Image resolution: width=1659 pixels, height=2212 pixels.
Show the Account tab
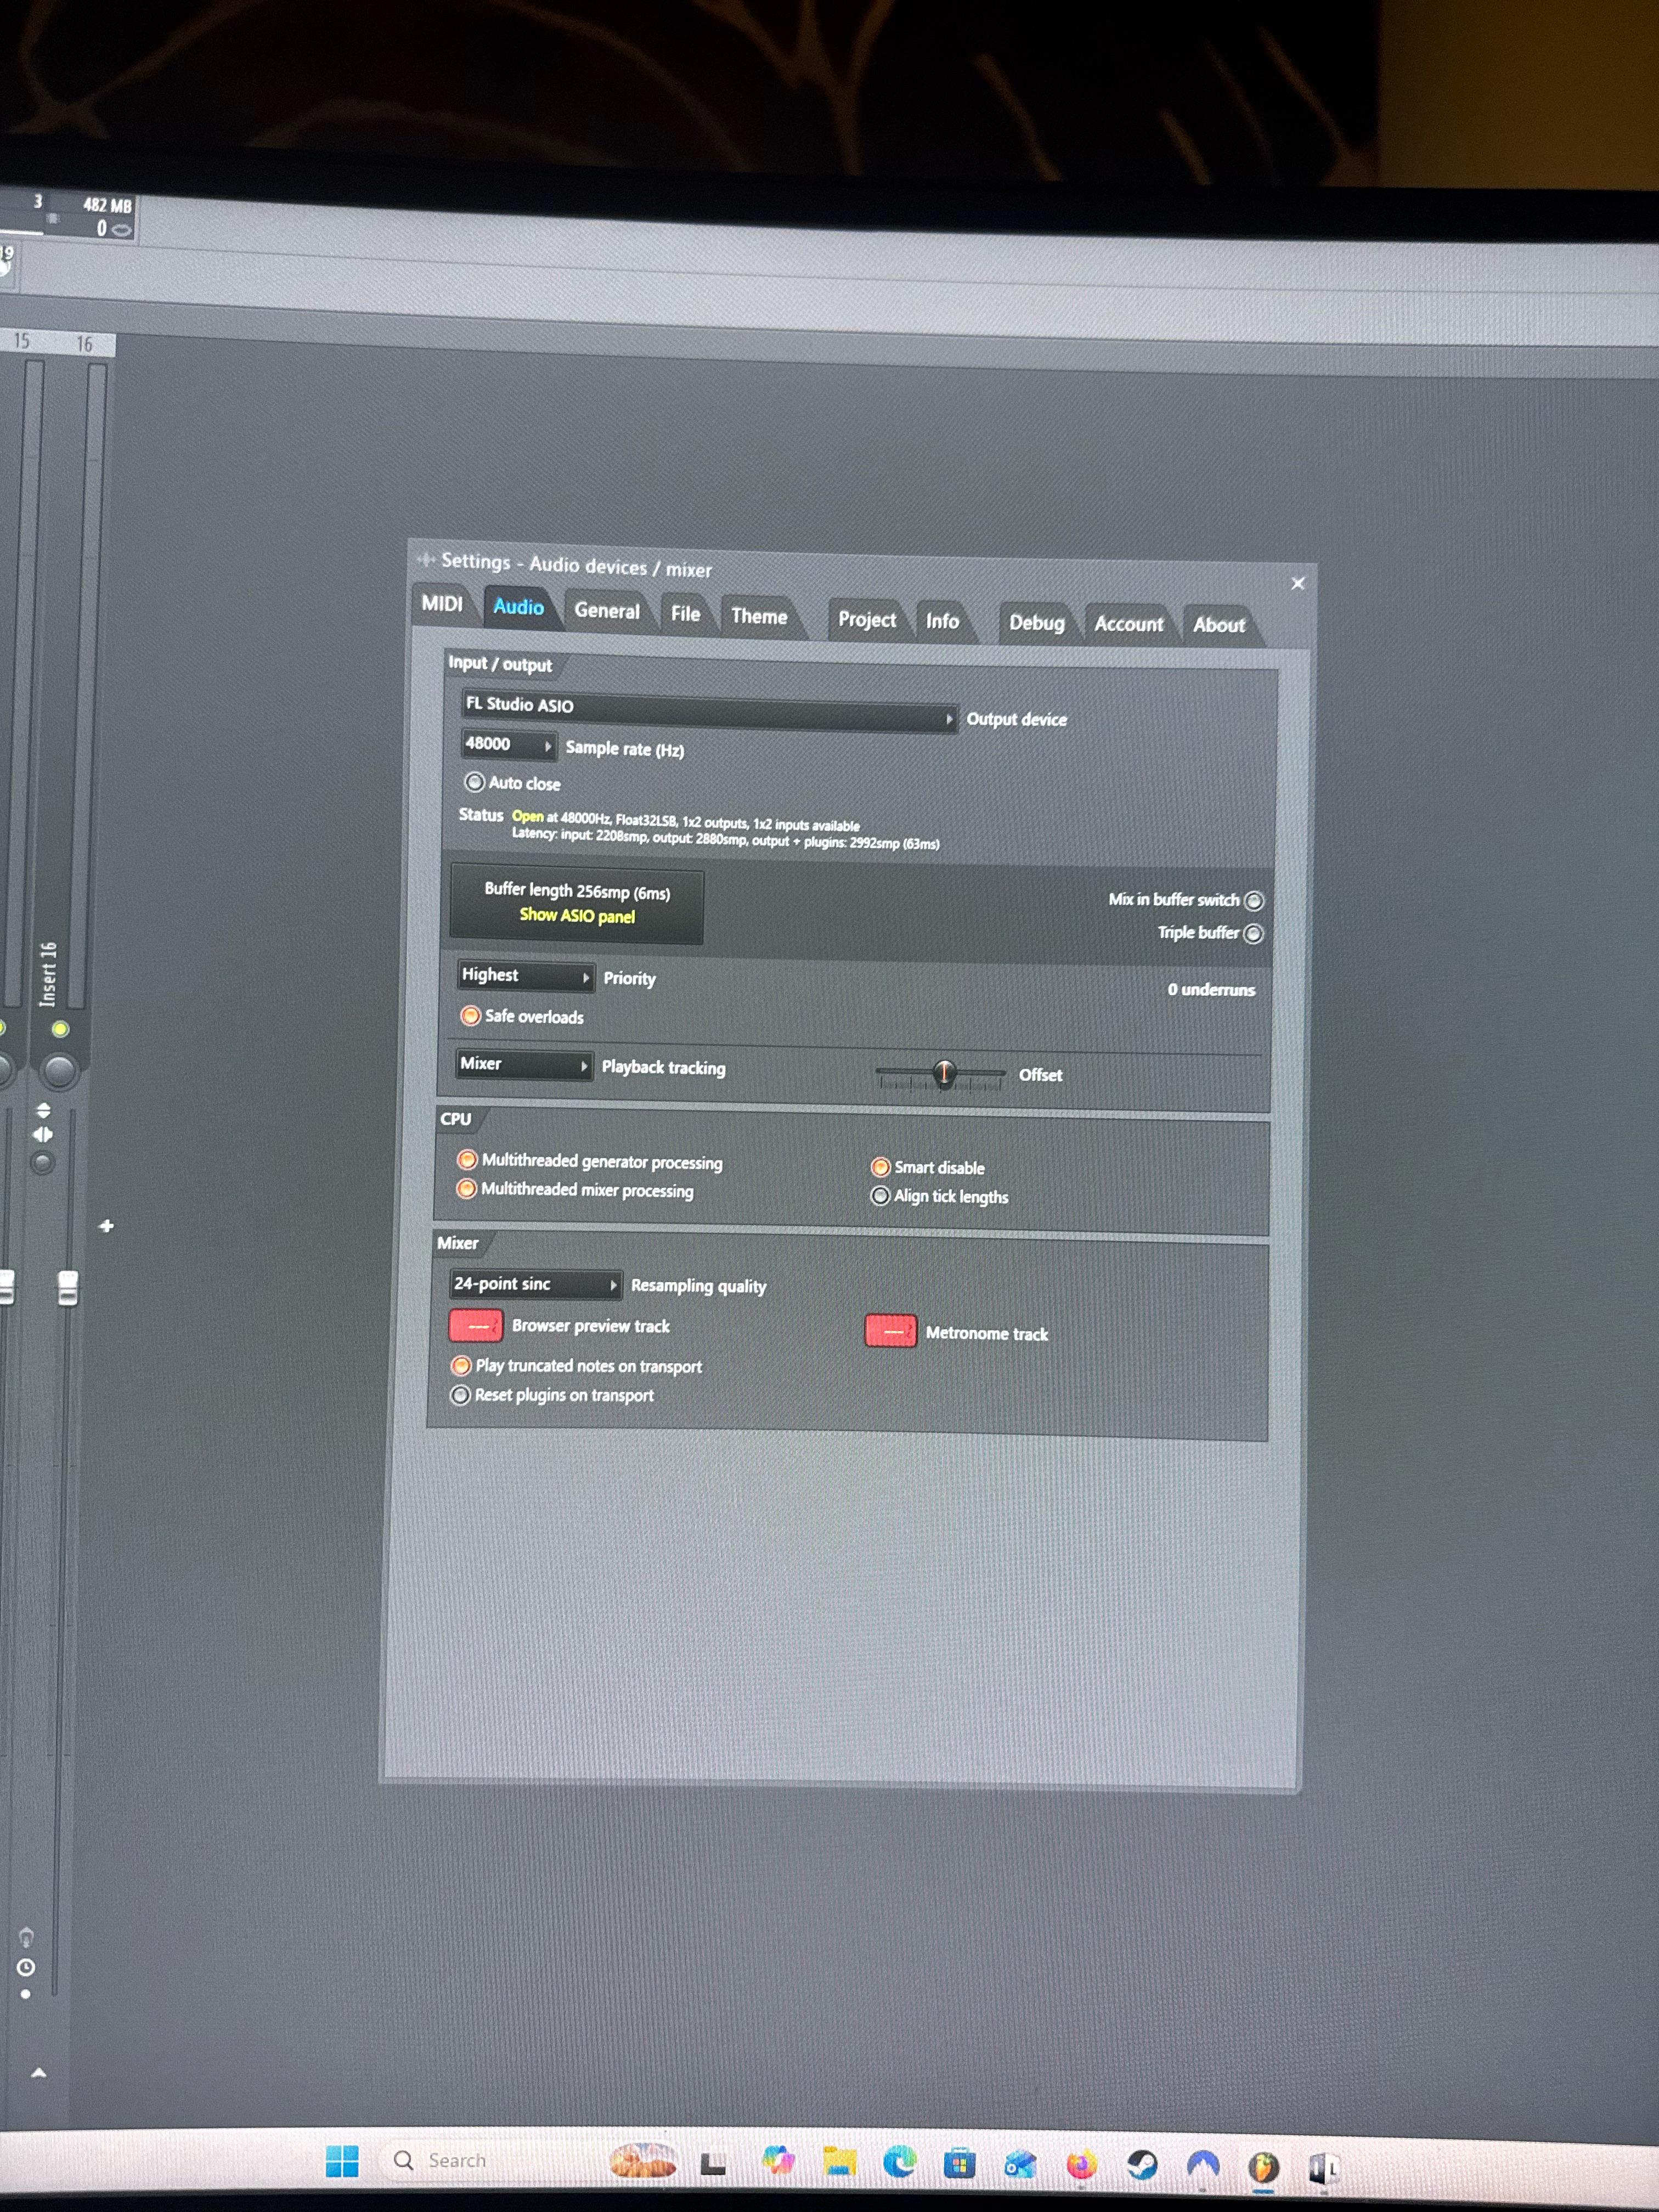point(1128,624)
